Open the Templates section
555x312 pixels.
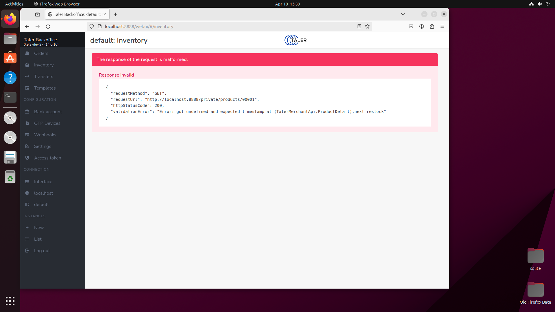[x=45, y=88]
